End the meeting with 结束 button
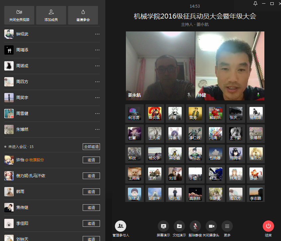Screen dimensions: 281x241 pos(268,226)
